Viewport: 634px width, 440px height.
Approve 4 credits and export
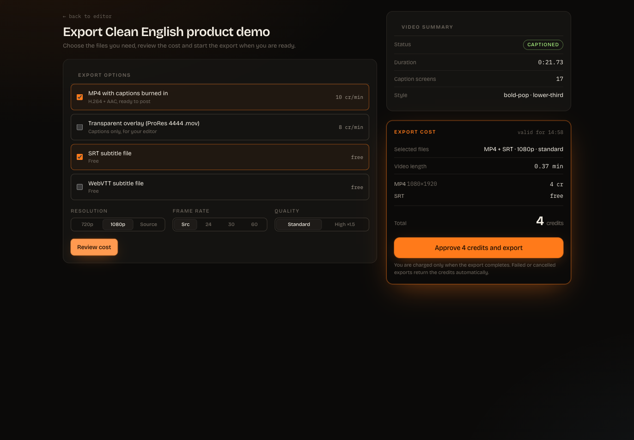click(479, 248)
